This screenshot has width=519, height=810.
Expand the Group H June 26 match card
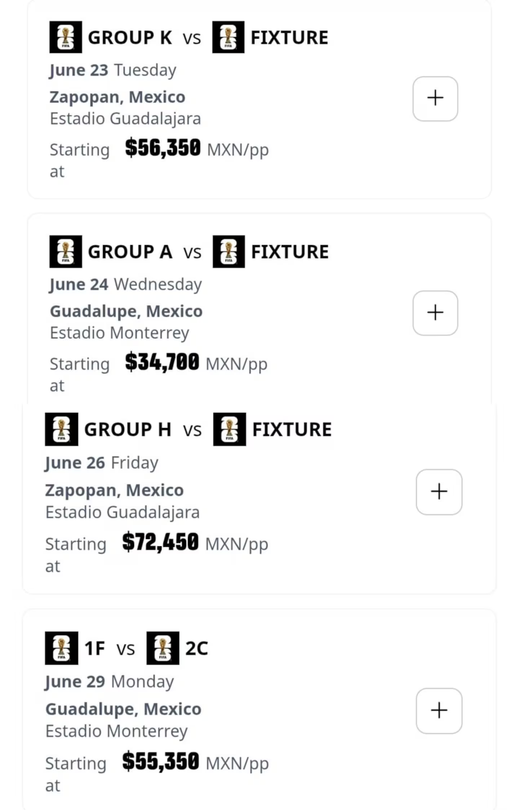[439, 492]
